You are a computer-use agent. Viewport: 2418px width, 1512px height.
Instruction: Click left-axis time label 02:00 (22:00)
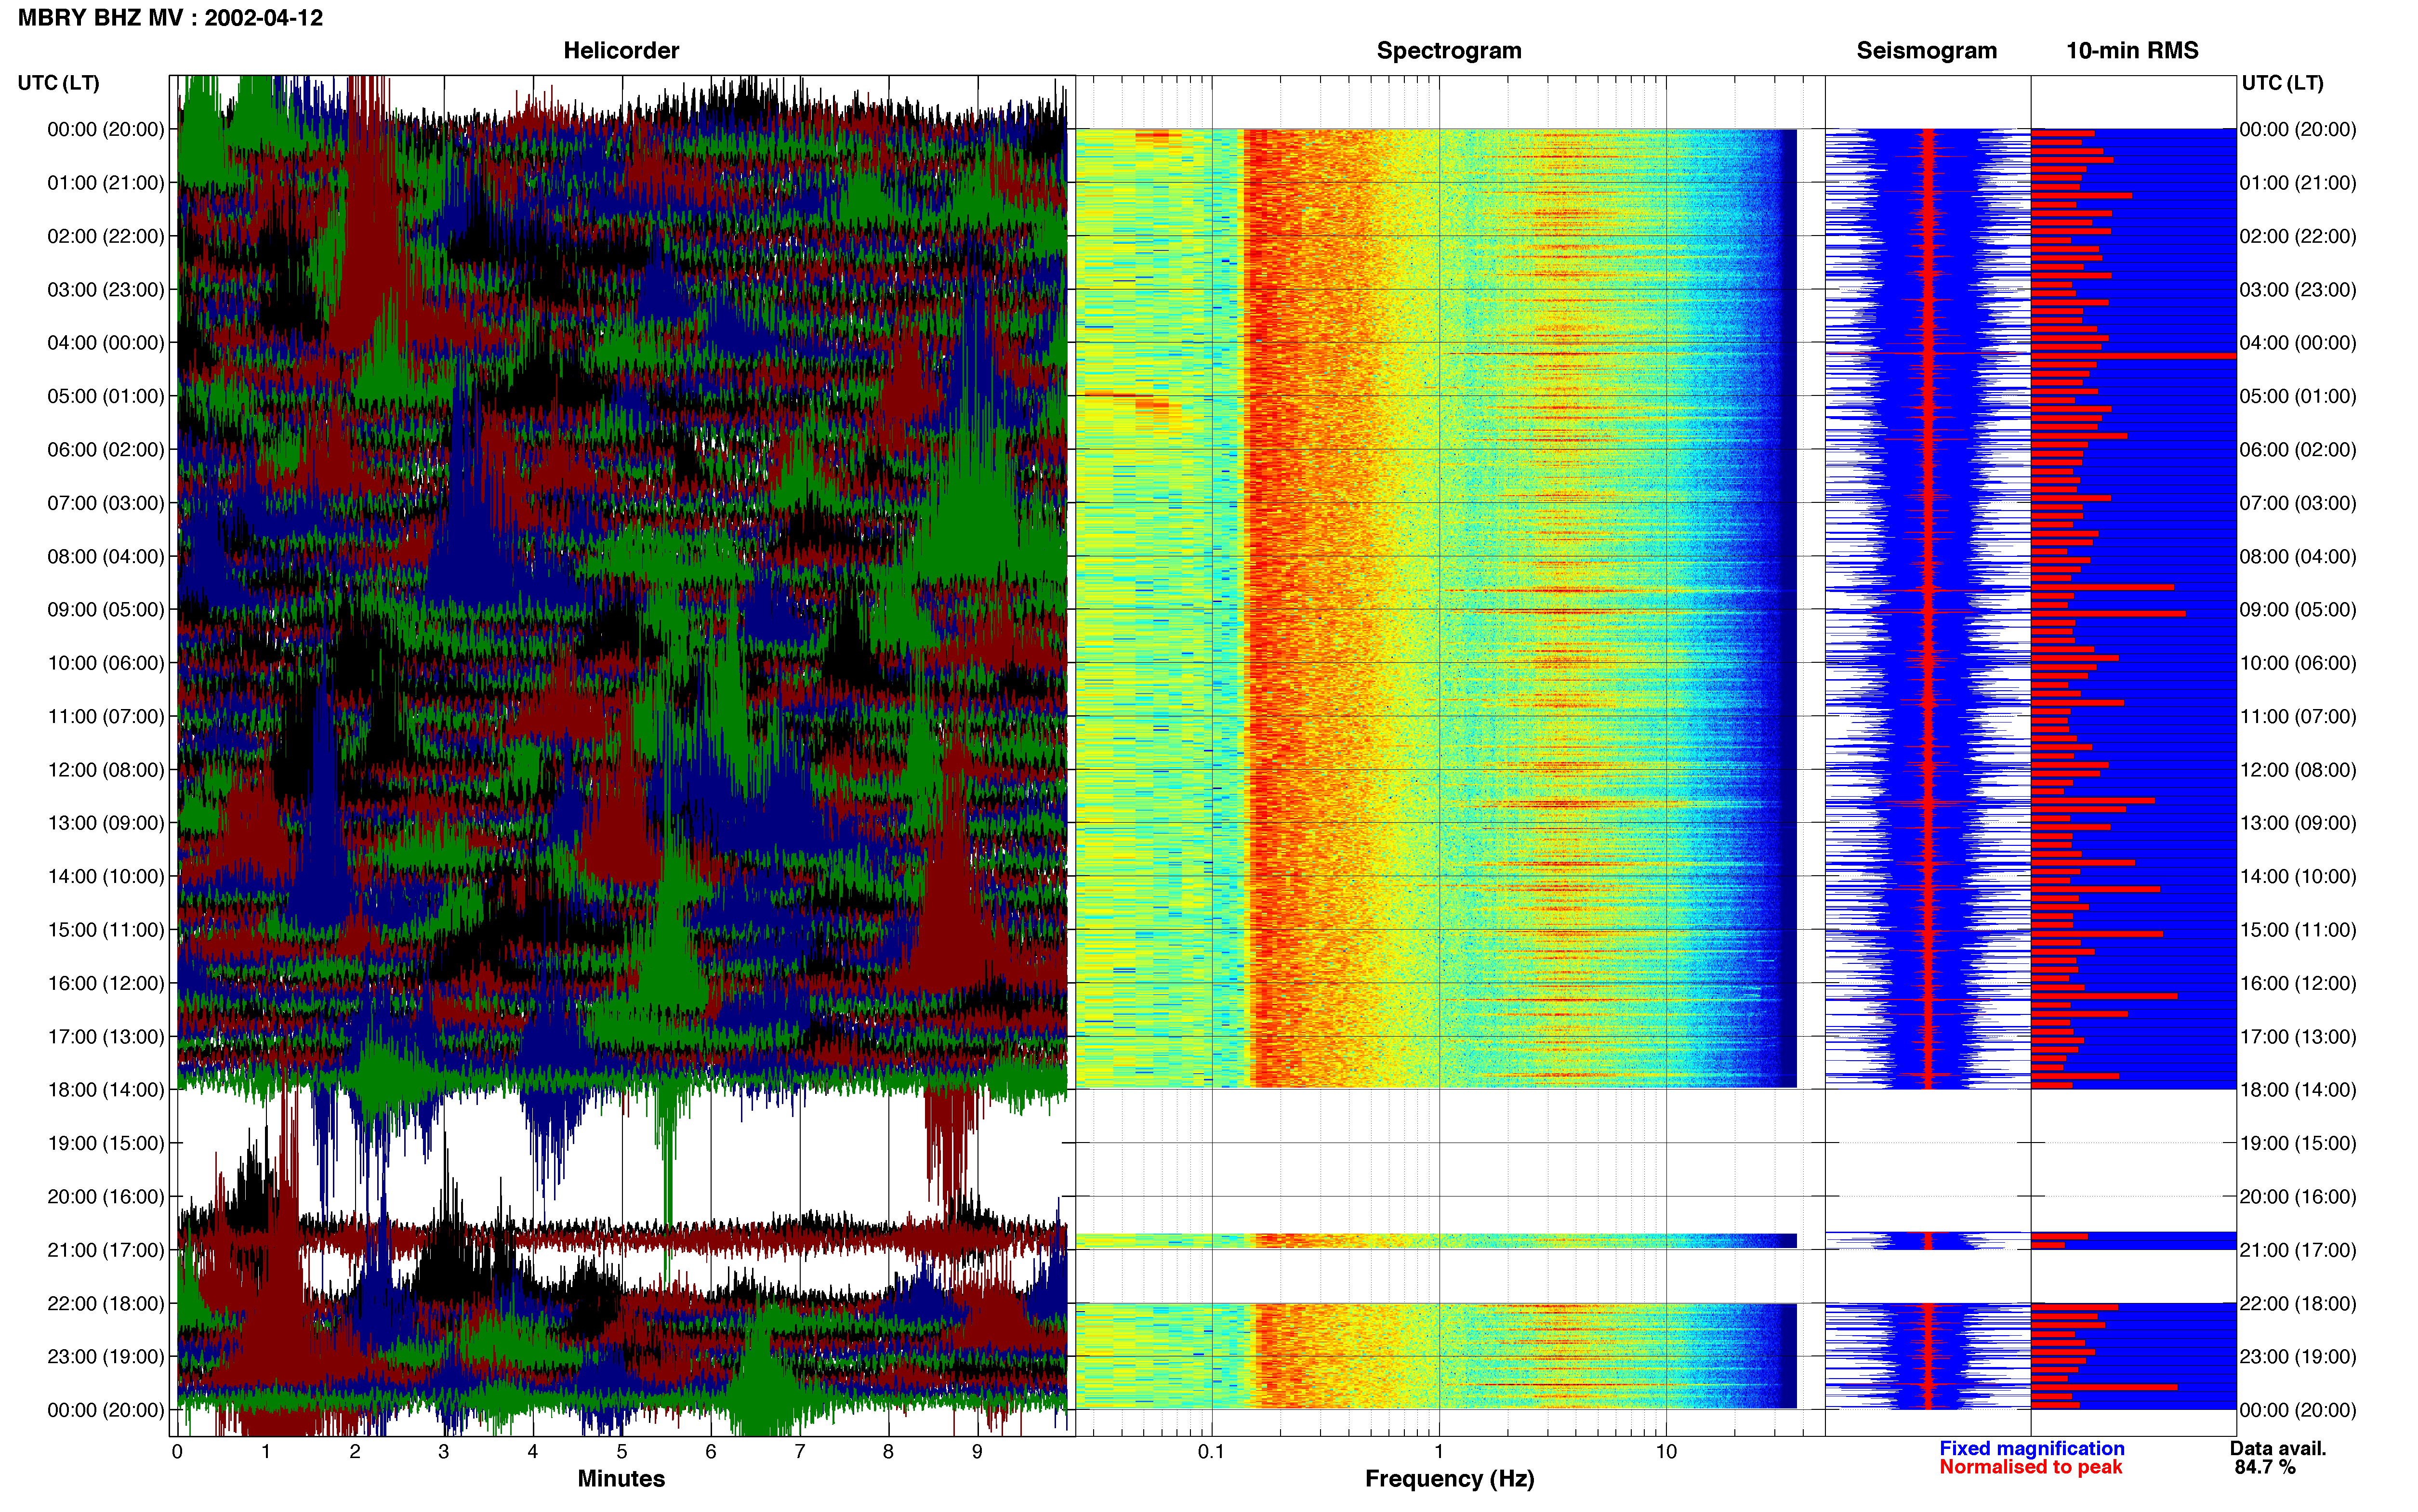(x=106, y=236)
